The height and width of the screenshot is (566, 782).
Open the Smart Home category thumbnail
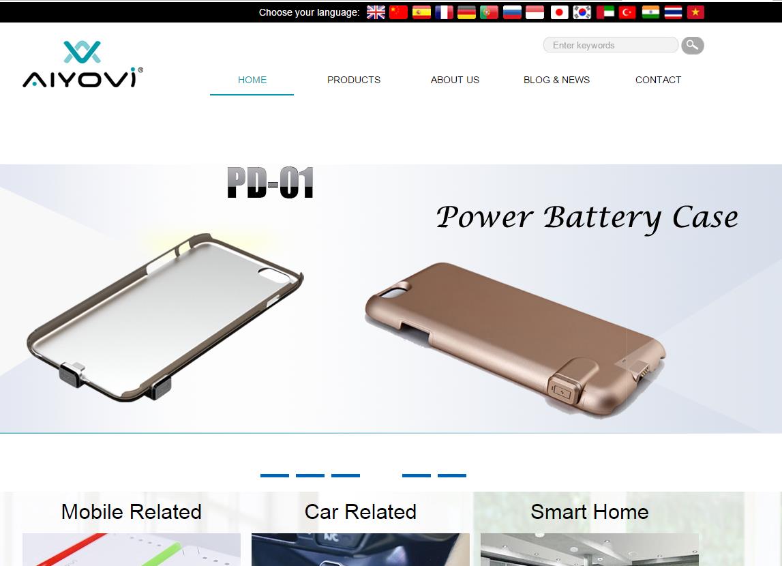coord(590,549)
